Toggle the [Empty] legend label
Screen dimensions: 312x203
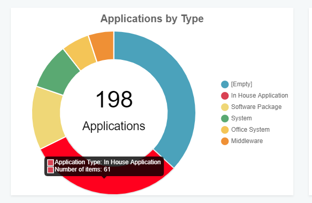tap(242, 84)
